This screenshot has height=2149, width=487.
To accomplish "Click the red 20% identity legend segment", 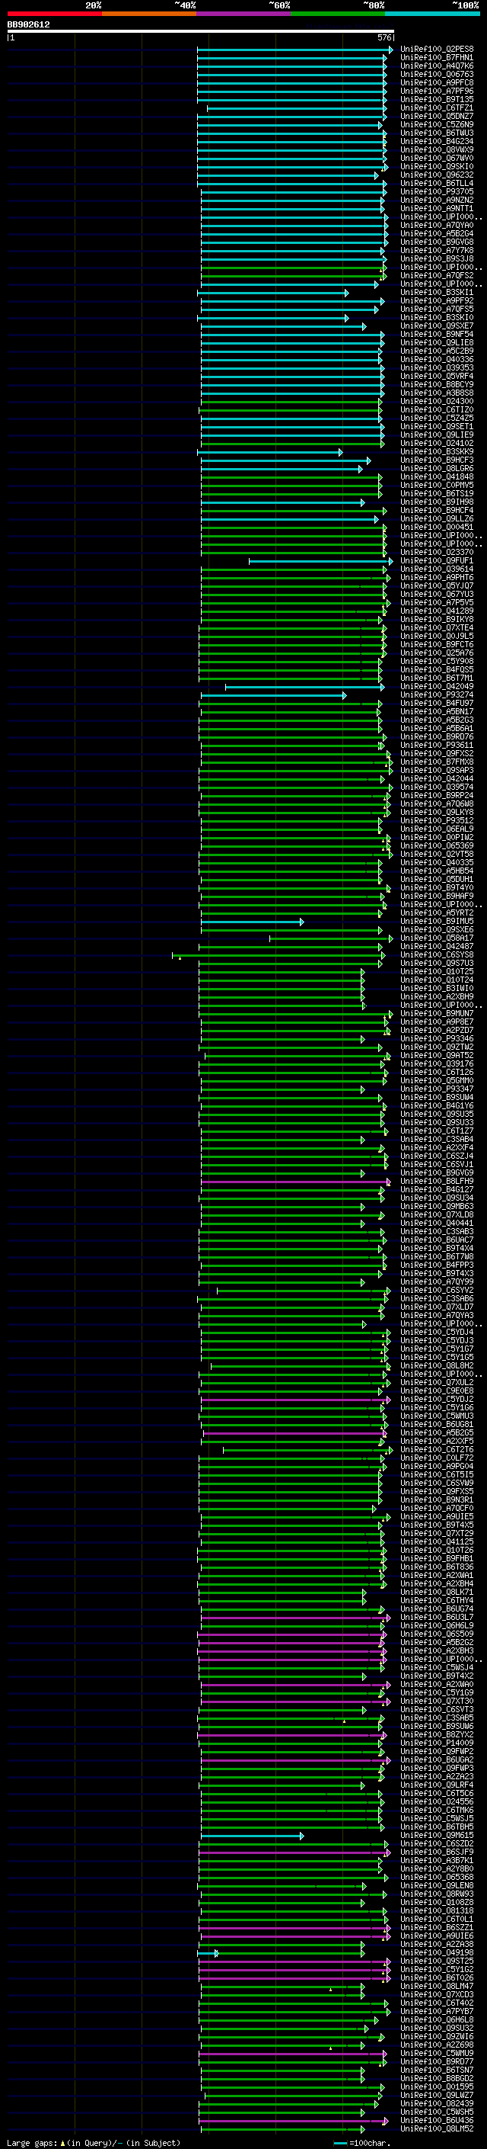I will coord(54,14).
